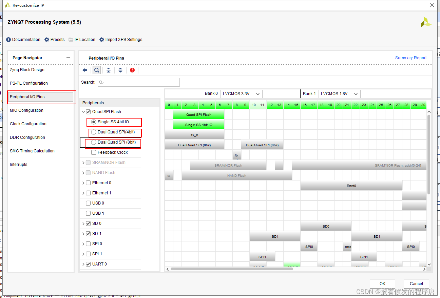Toggle the search magnifier toolbar icon
The image size is (440, 298).
click(x=97, y=70)
